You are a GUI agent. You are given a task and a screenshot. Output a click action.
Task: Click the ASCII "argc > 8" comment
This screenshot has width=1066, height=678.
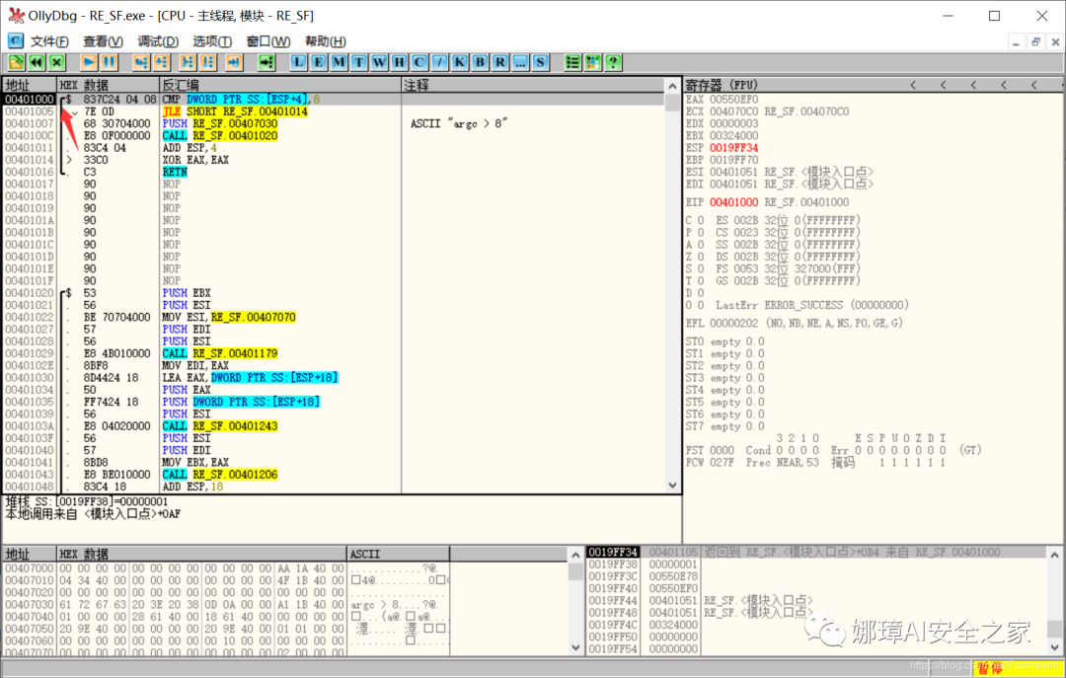tap(459, 123)
